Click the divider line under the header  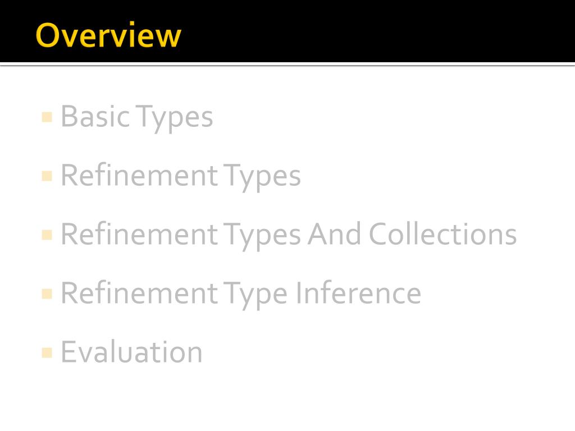(x=287, y=66)
